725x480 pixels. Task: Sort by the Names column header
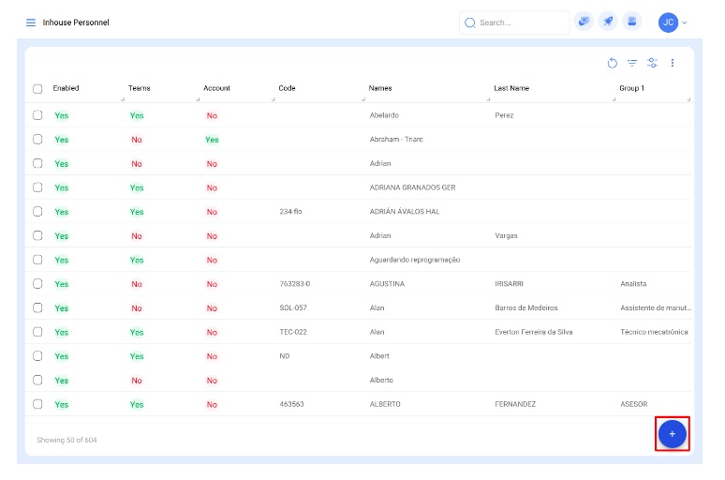(380, 88)
